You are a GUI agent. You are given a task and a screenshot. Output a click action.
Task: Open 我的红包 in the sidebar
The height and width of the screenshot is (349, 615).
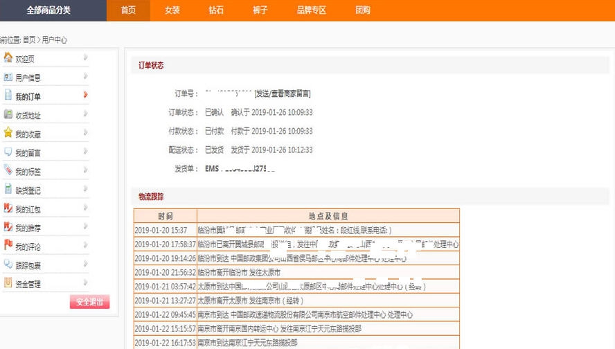point(28,209)
